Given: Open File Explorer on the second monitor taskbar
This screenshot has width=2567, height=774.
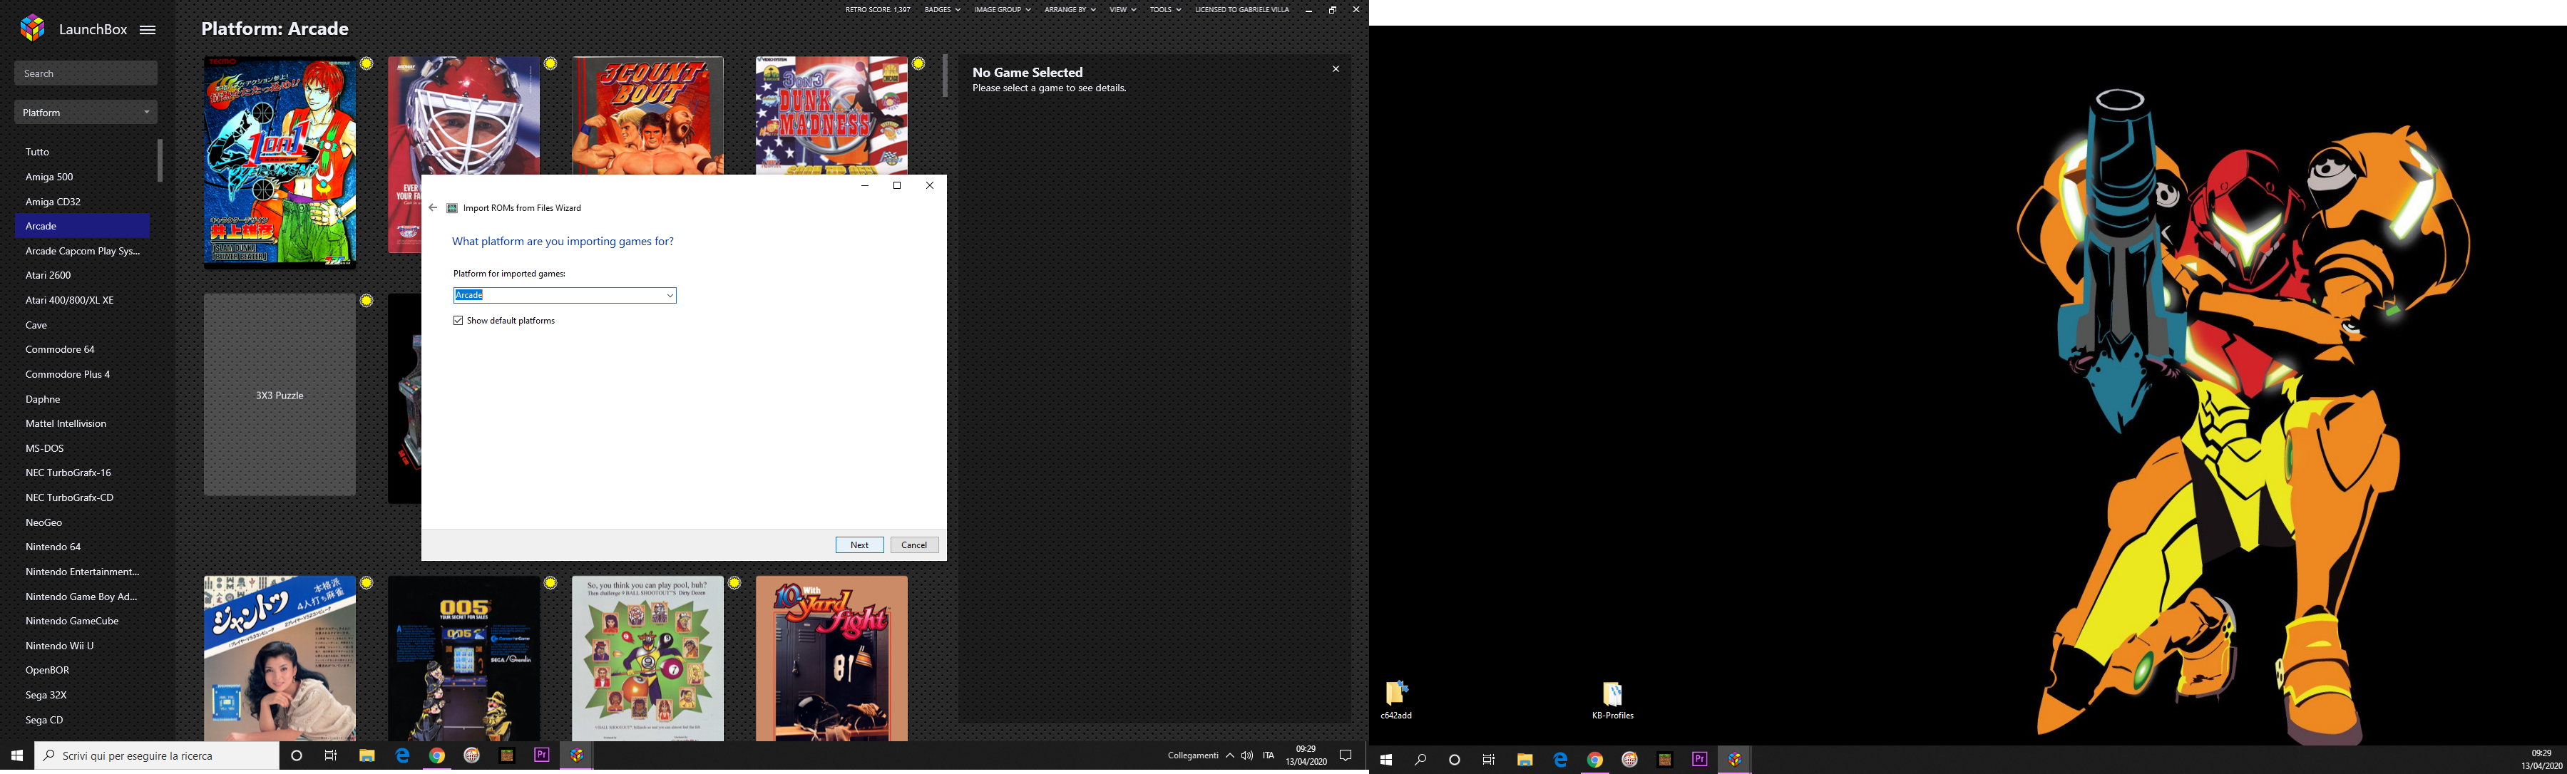Looking at the screenshot, I should [x=1525, y=760].
